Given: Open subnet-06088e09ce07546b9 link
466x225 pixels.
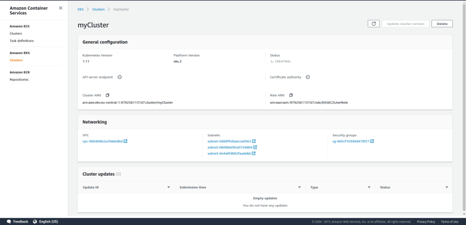Looking at the screenshot, I should (230, 147).
